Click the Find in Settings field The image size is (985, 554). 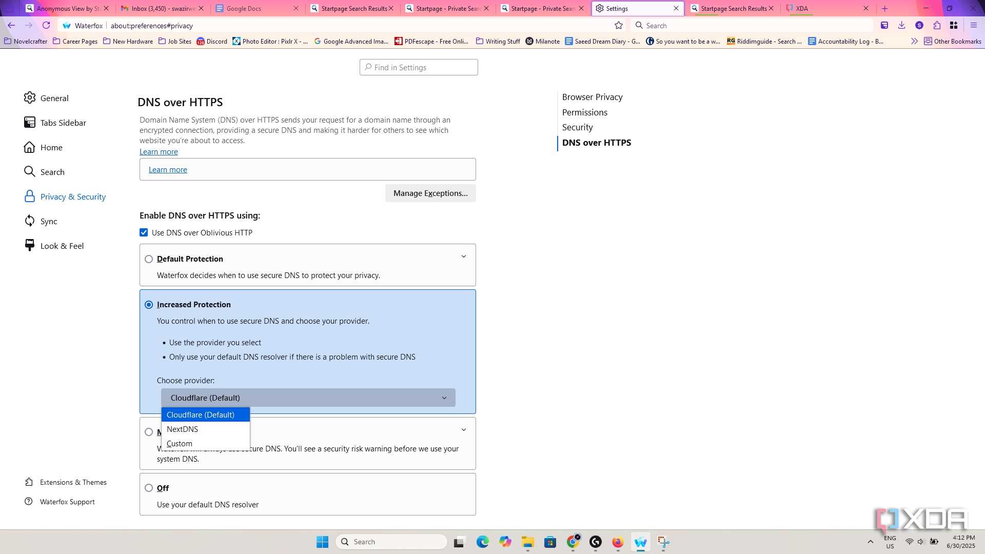coord(419,67)
